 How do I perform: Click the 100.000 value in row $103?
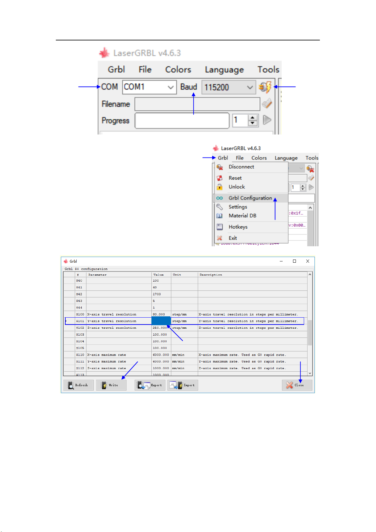160,335
